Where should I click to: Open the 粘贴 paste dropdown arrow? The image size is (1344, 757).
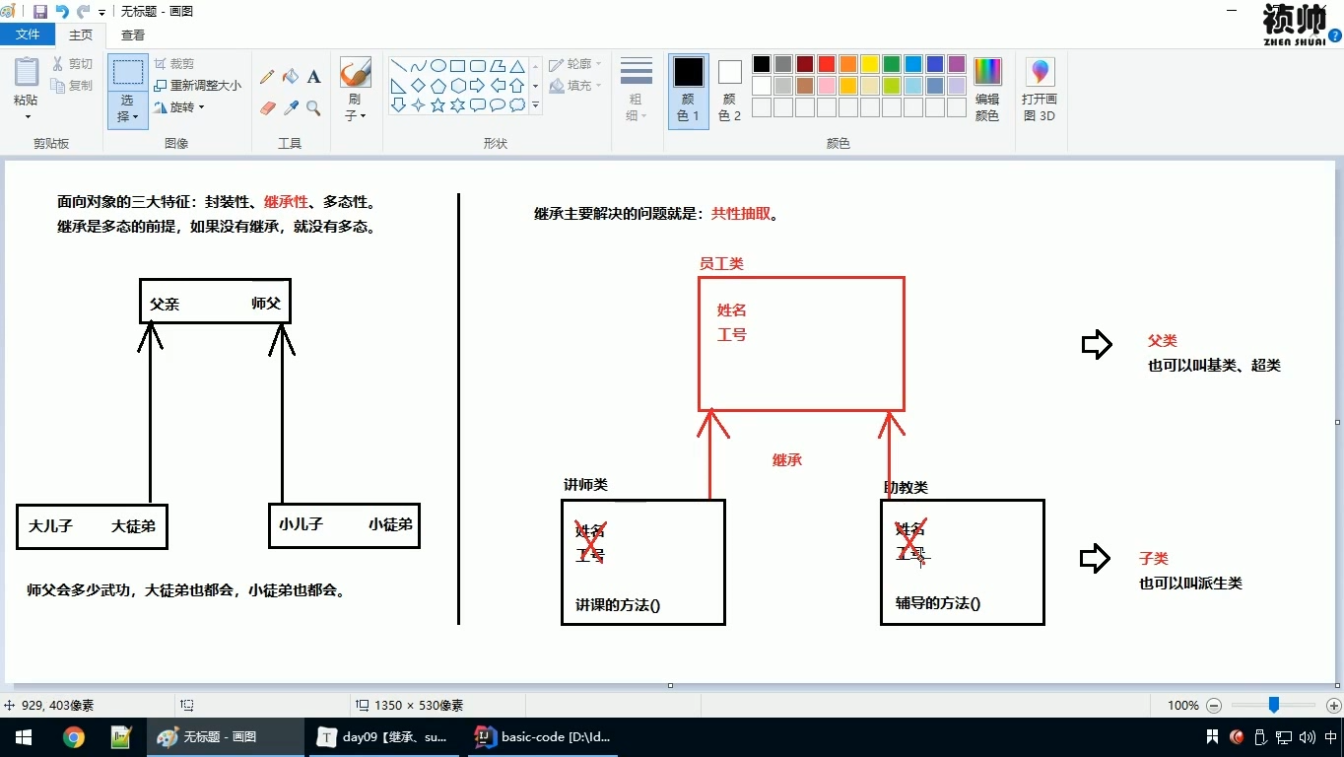click(x=27, y=116)
